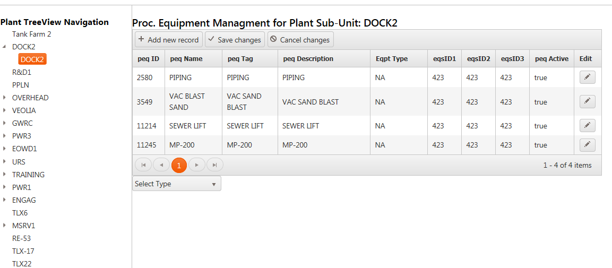Add a new record to the grid

(x=168, y=40)
